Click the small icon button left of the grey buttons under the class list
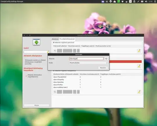The image size is (157, 126). [x=55, y=92]
